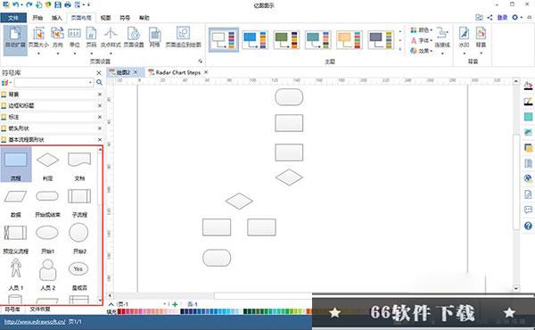Choose the 文档 document shape
The width and height of the screenshot is (535, 330).
point(79,165)
